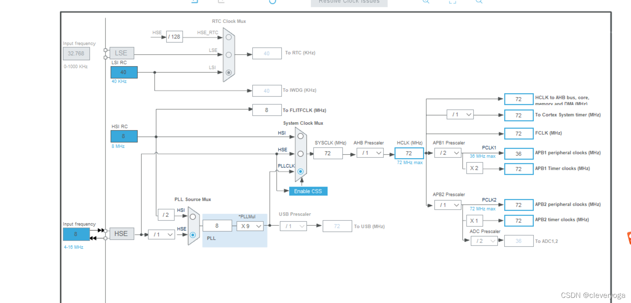
Task: Click APB2 peripheral clocks value box
Action: 519,205
